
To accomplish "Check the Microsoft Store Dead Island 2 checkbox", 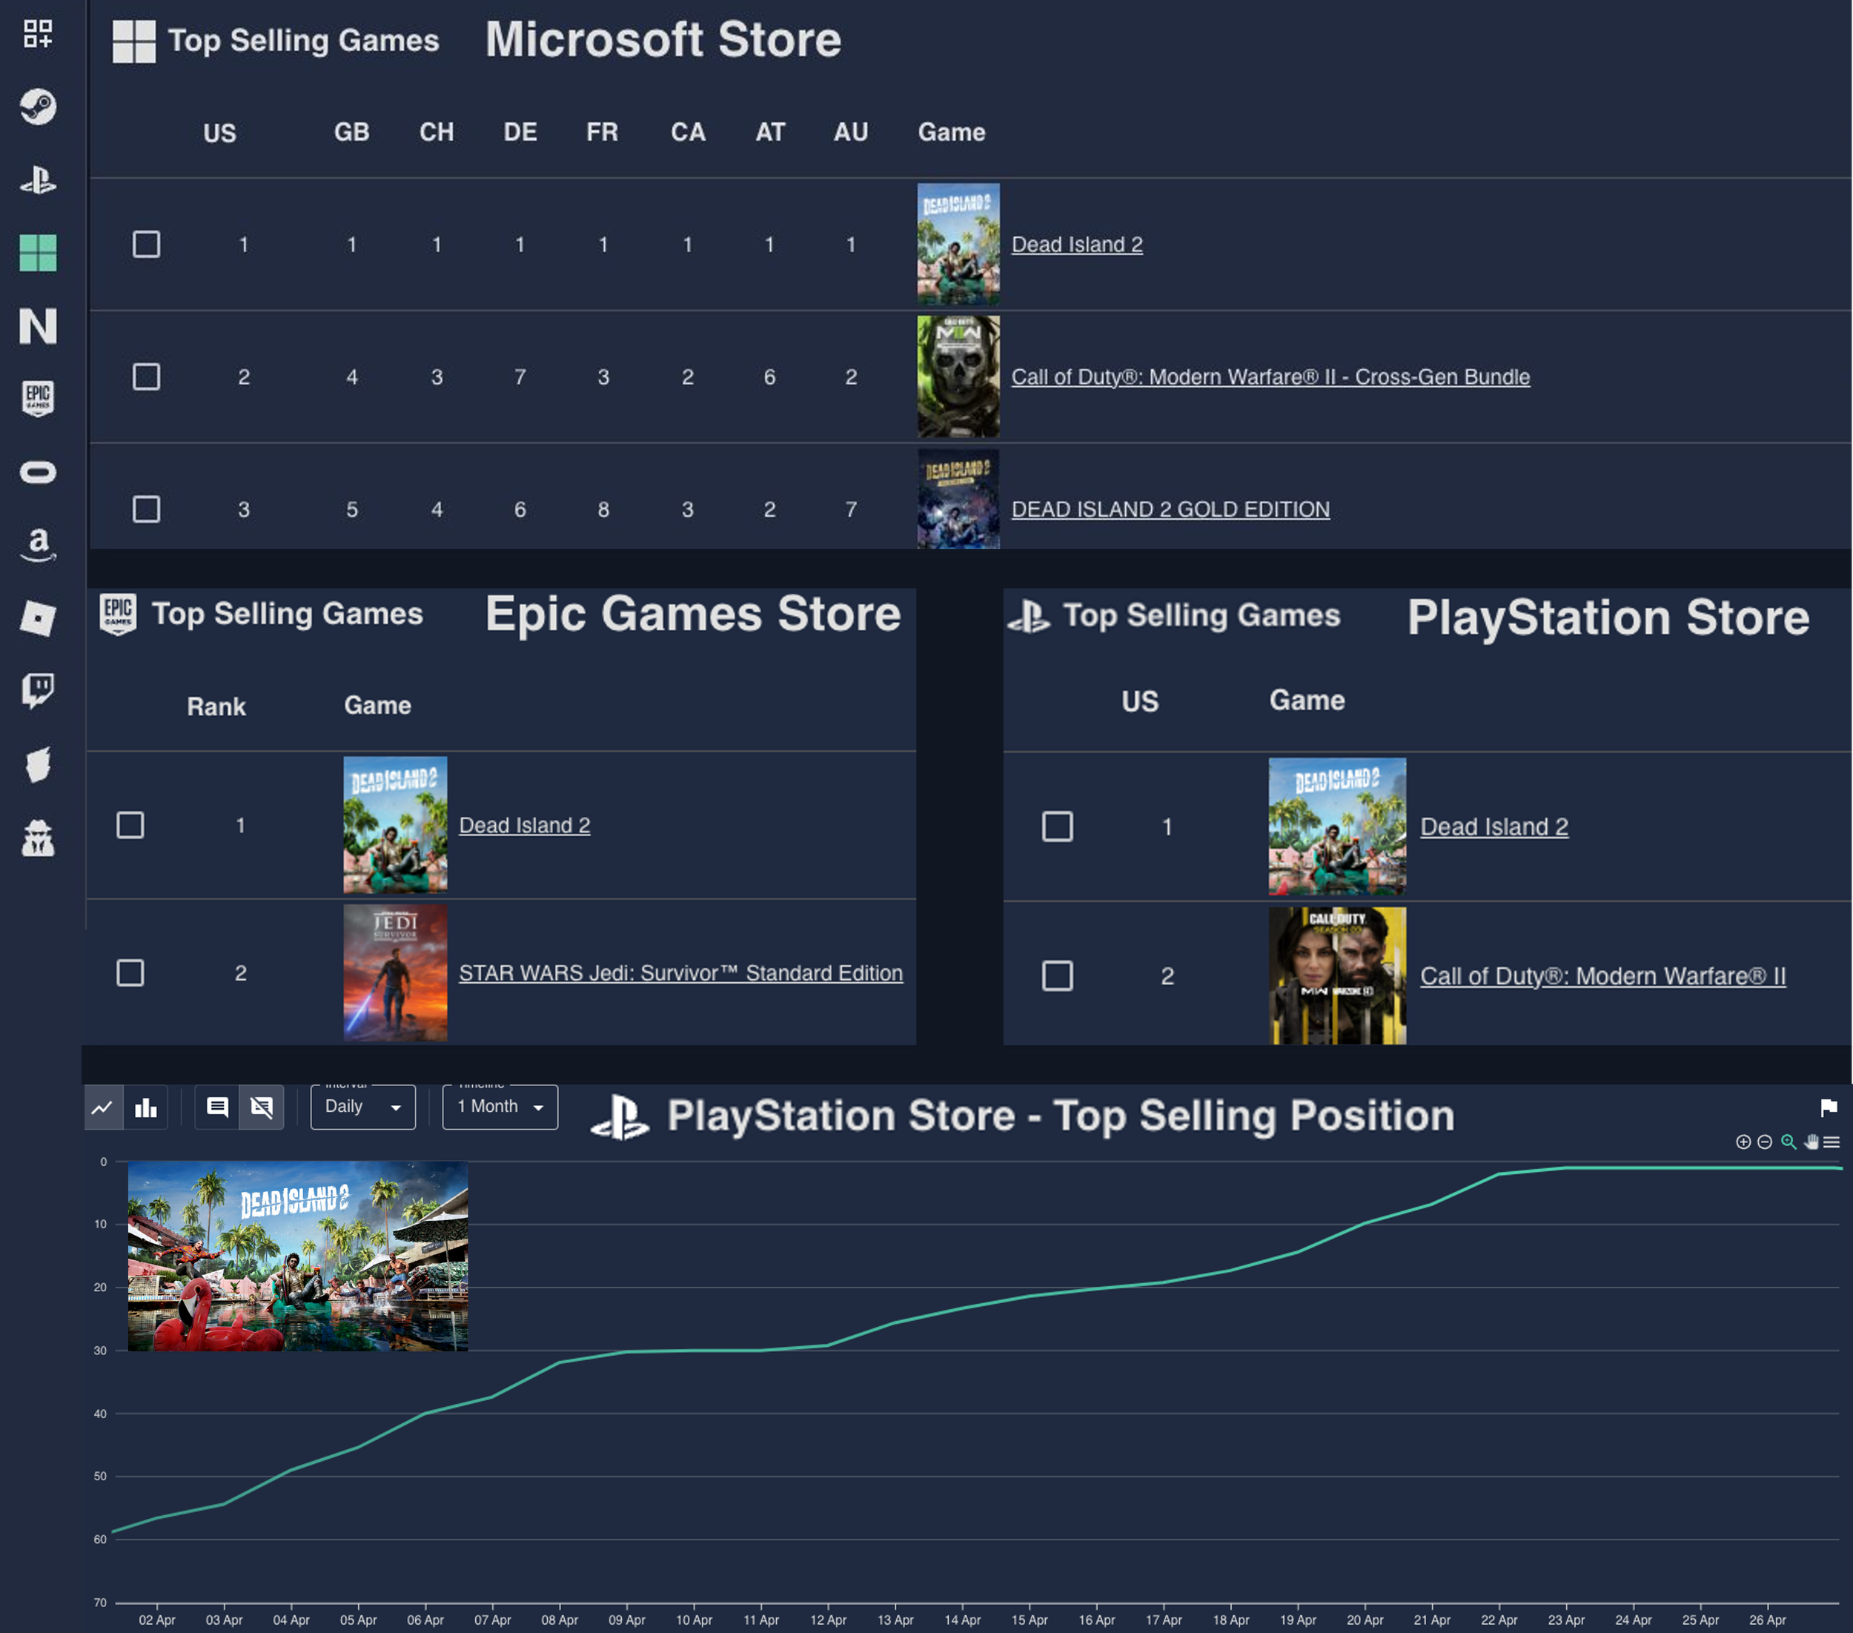I will click(x=146, y=244).
